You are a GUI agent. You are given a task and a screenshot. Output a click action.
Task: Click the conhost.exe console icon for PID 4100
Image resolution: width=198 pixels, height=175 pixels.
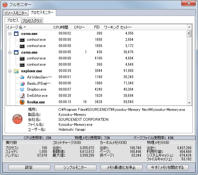point(22,59)
